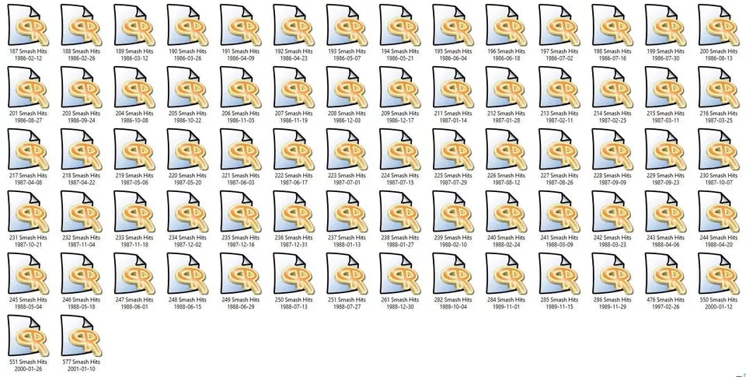The image size is (746, 377).
Task: Choose the 208 Smash Hits 1986-12-03 file
Action: tap(347, 87)
